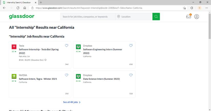Open the notifications inbox icon
Screen dimensions: 211x111
coord(189,16)
